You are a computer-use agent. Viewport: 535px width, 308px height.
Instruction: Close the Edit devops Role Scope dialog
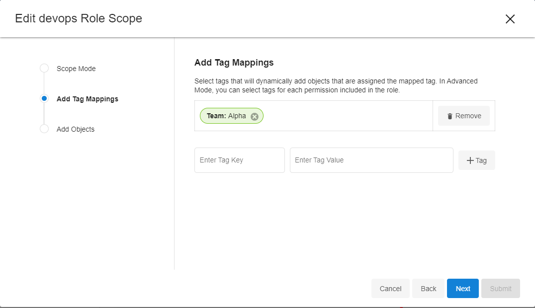tap(510, 19)
